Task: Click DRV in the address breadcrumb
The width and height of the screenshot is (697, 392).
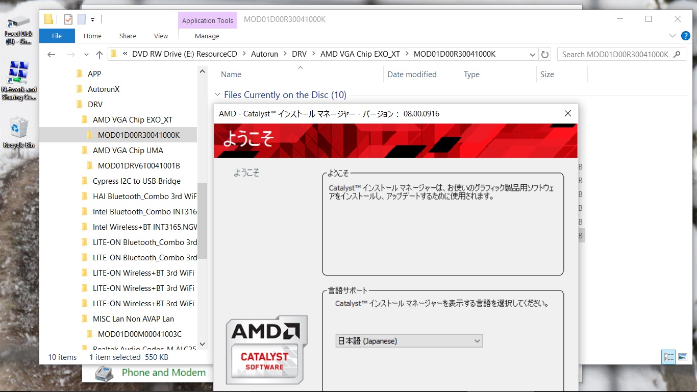Action: click(299, 54)
